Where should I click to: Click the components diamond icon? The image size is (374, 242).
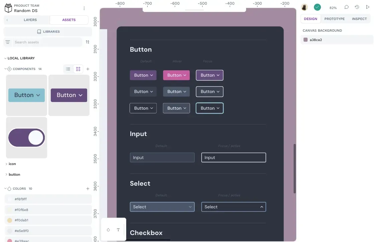tap(9, 69)
